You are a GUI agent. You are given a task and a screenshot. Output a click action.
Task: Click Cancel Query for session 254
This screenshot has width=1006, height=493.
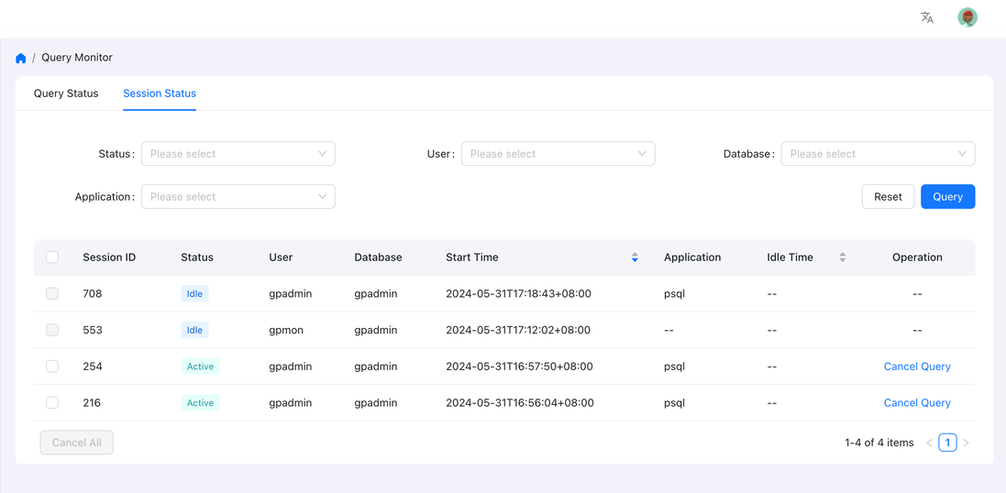click(916, 367)
